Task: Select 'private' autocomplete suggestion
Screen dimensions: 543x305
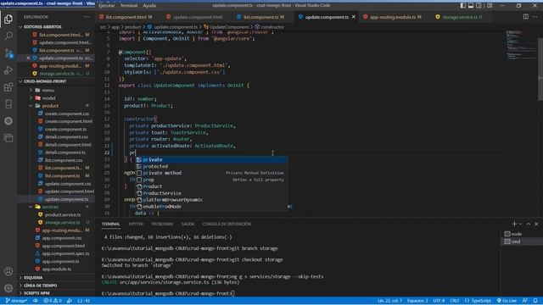Action: (x=211, y=160)
